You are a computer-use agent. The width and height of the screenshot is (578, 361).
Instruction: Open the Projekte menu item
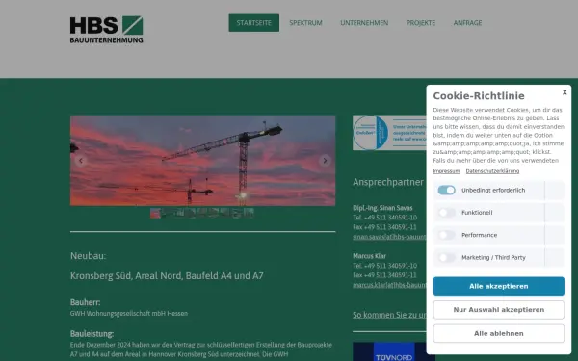[421, 23]
